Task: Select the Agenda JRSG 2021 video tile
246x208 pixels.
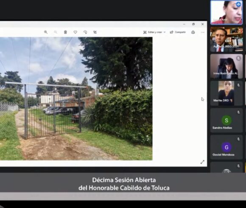Action: pyautogui.click(x=226, y=39)
